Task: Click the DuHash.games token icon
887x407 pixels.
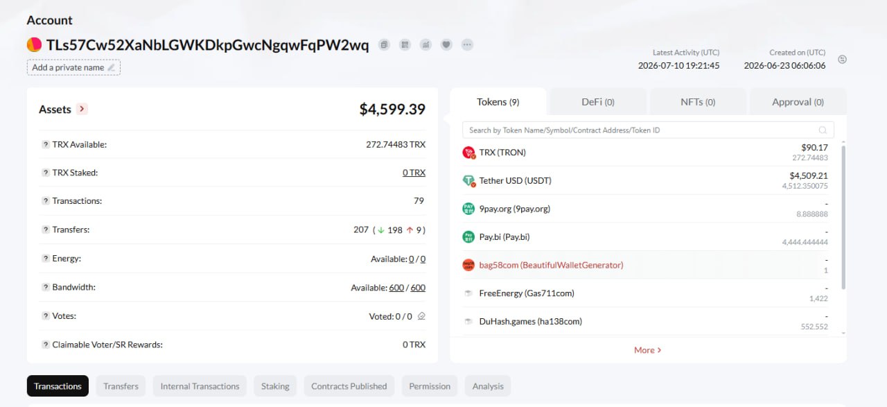Action: tap(468, 322)
